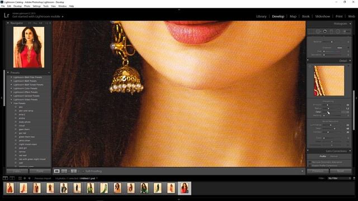This screenshot has height=201, width=358.
Task: Toggle the Lens Corrections panel switch
Action: (x=308, y=151)
